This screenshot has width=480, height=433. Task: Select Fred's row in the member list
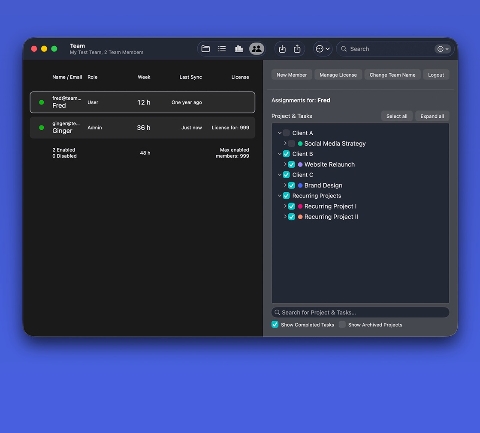142,102
